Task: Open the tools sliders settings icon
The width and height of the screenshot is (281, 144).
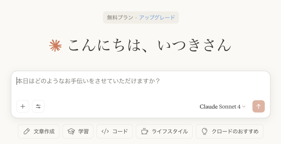Action: (38, 106)
